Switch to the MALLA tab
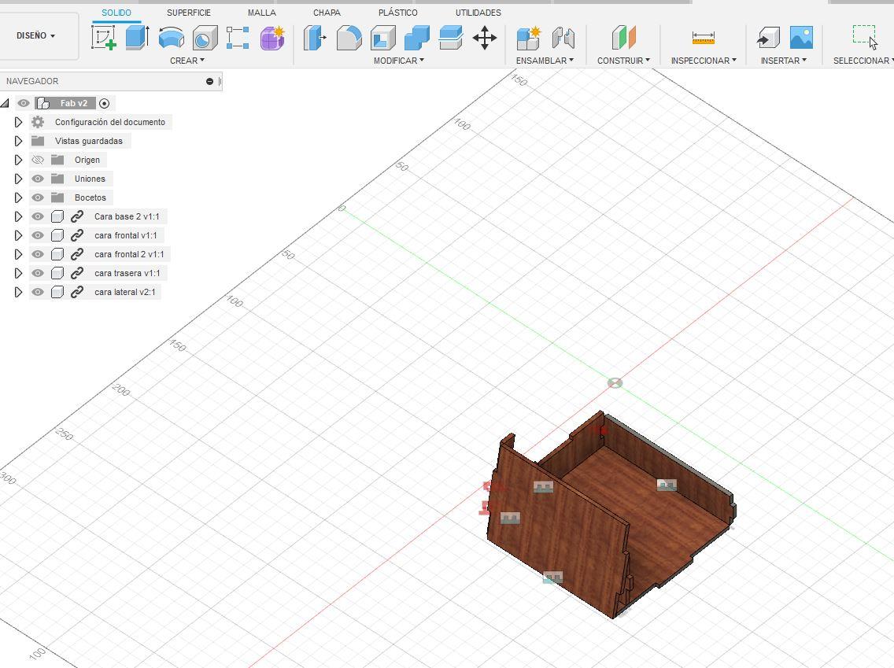This screenshot has width=894, height=668. click(262, 13)
